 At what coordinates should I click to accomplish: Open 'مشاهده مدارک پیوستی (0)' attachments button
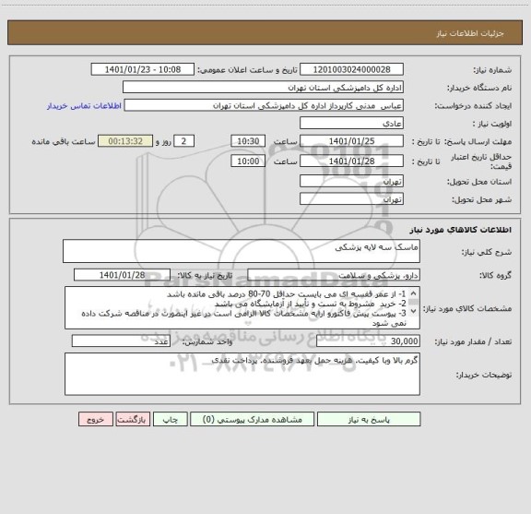click(x=253, y=419)
